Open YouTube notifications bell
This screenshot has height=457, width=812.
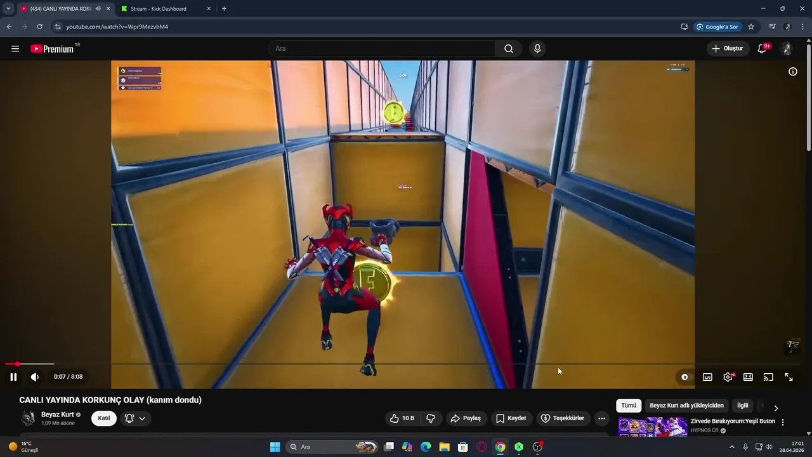tap(763, 49)
